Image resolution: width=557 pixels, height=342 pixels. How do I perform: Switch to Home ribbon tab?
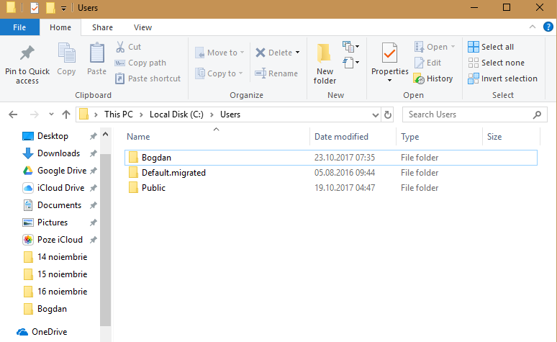click(60, 27)
